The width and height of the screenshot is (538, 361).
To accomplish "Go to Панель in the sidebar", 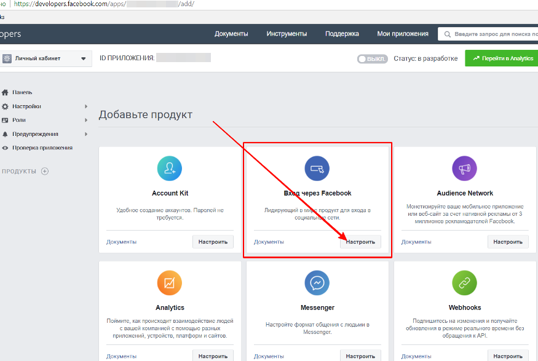I will (x=22, y=92).
